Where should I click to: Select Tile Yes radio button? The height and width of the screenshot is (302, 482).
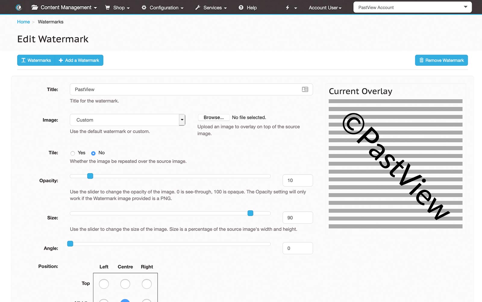[73, 153]
